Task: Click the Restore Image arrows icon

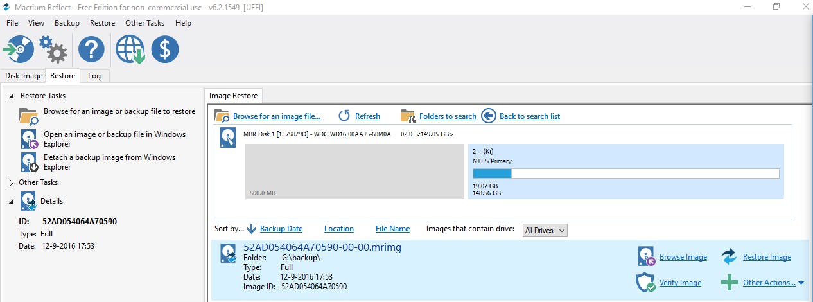Action: pos(729,256)
